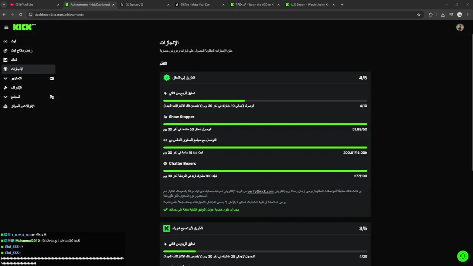The image size is (473, 266).
Task: Click the verify@kick.com email link
Action: point(260,191)
